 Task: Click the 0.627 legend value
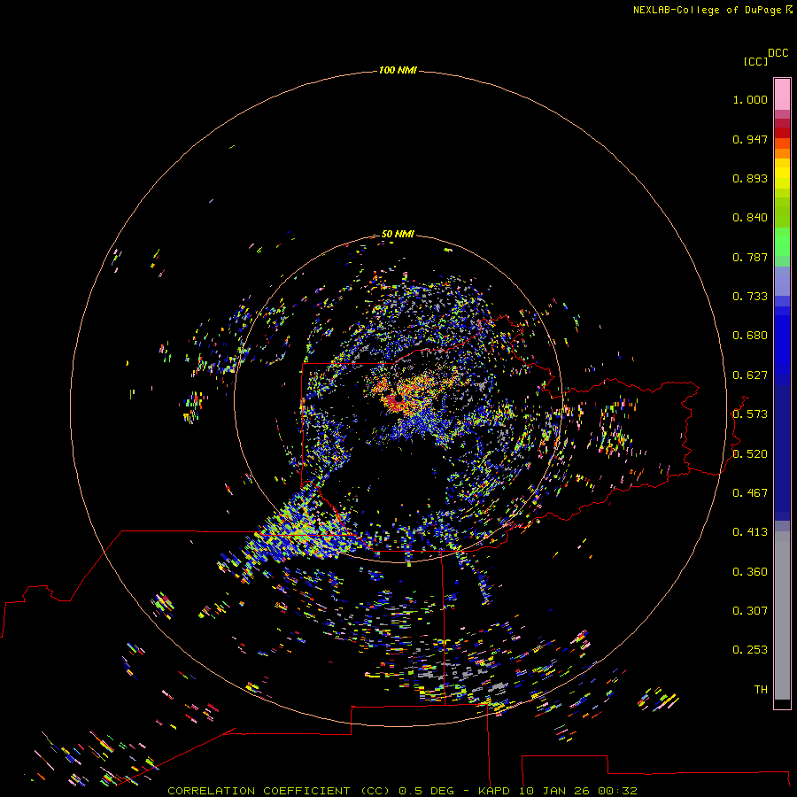(x=750, y=375)
